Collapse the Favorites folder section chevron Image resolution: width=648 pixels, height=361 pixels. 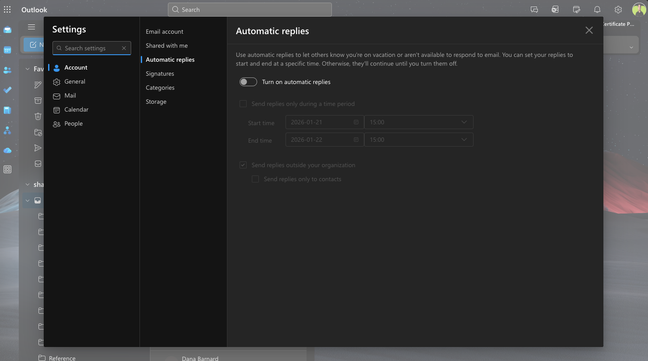click(28, 69)
